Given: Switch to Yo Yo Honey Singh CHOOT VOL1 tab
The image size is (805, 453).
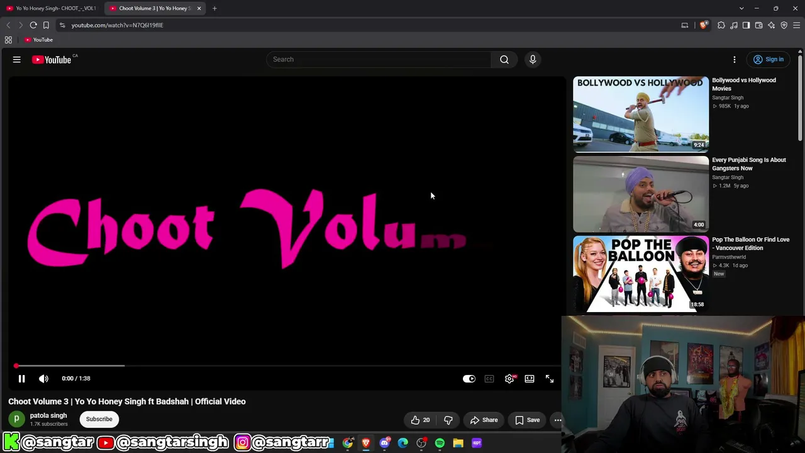Looking at the screenshot, I should pos(50,8).
